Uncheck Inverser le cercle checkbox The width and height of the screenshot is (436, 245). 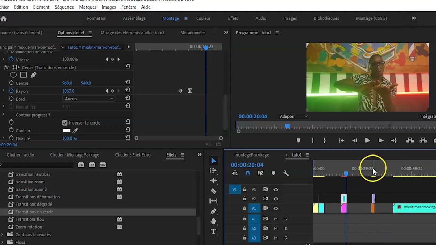tap(65, 122)
